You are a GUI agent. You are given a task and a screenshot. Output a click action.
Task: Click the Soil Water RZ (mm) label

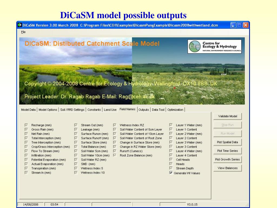[94, 160]
